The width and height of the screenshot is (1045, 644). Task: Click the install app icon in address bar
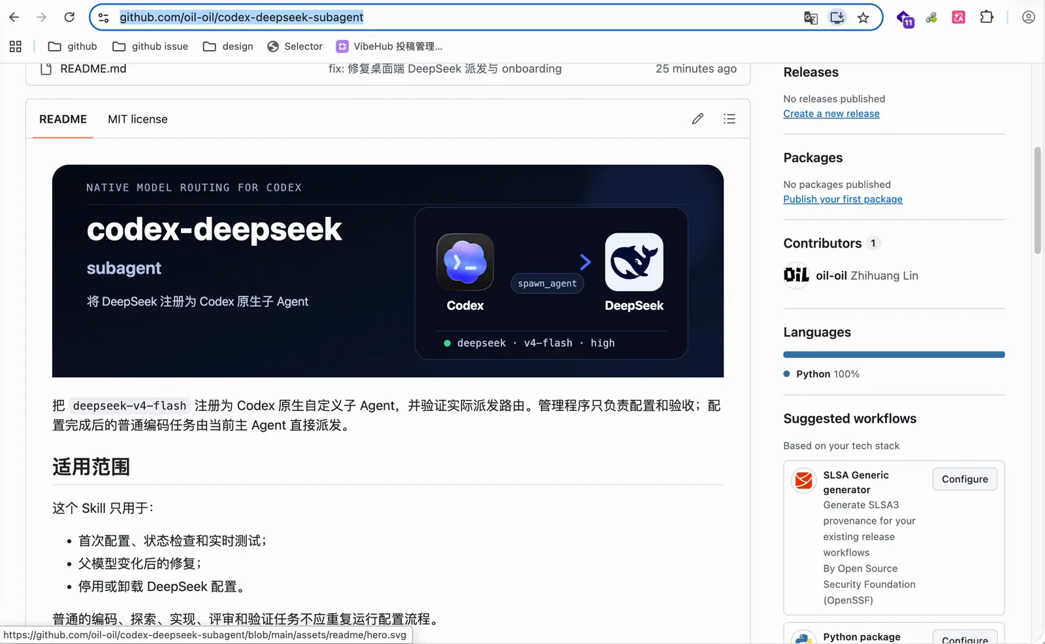(x=837, y=18)
